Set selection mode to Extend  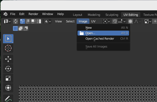coord(21,28)
